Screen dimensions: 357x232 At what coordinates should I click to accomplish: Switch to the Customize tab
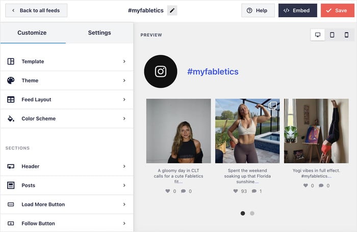[32, 33]
